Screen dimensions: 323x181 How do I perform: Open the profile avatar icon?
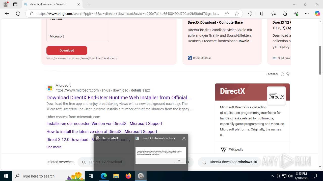click(x=6, y=4)
